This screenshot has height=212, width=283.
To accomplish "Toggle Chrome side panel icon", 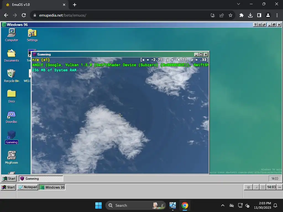I will (259, 15).
